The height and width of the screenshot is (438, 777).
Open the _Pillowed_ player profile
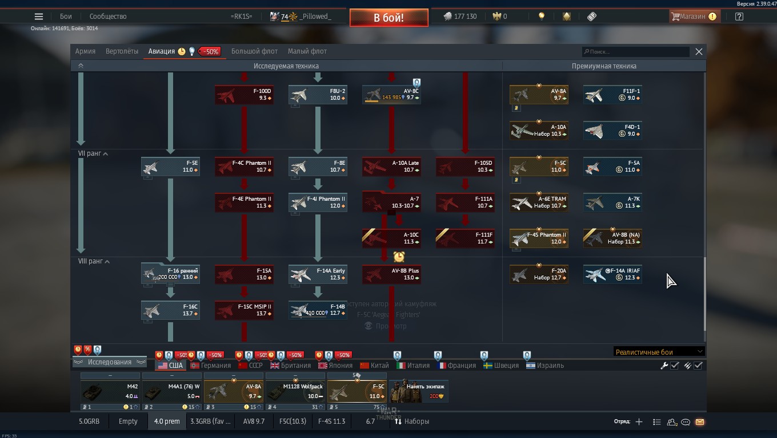tap(315, 17)
